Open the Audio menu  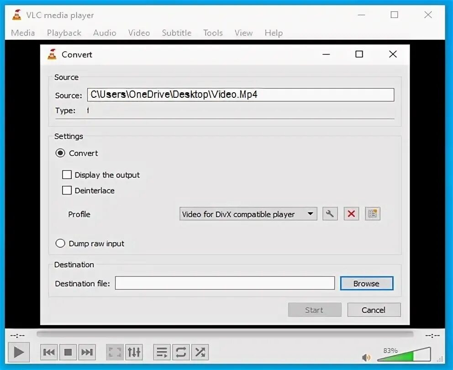pos(105,33)
